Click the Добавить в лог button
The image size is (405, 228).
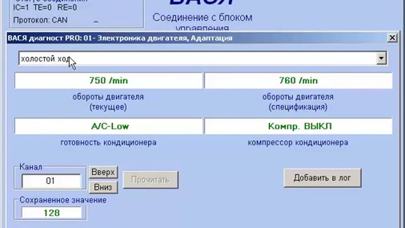click(x=322, y=178)
